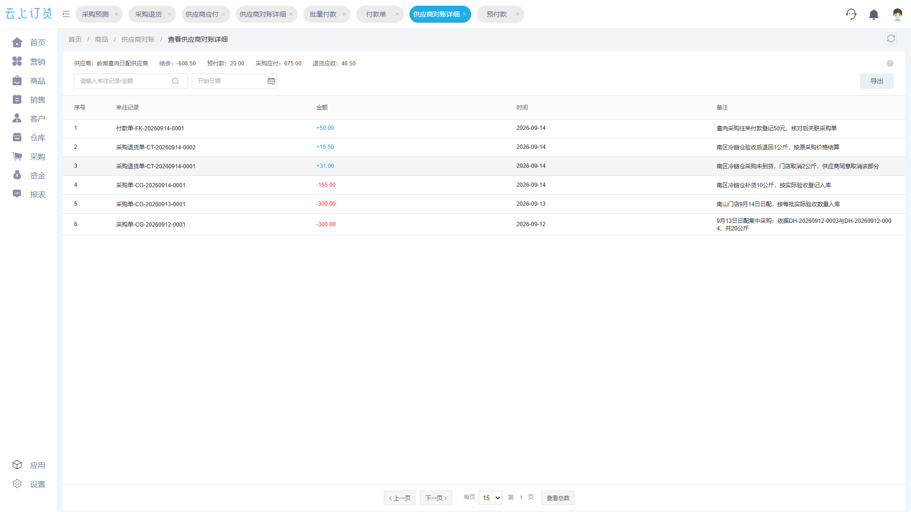Image resolution: width=911 pixels, height=512 pixels.
Task: Open 设置 in sidebar
Action: [x=28, y=484]
